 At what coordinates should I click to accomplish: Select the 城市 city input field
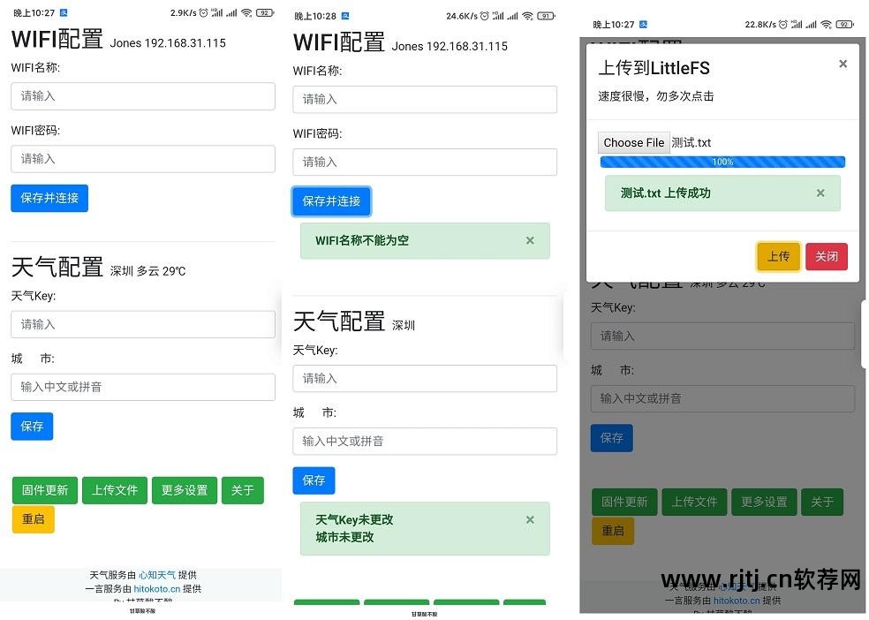[143, 387]
